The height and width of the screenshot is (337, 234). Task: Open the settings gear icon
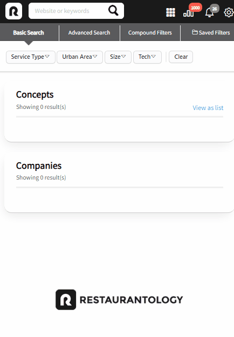pyautogui.click(x=229, y=12)
